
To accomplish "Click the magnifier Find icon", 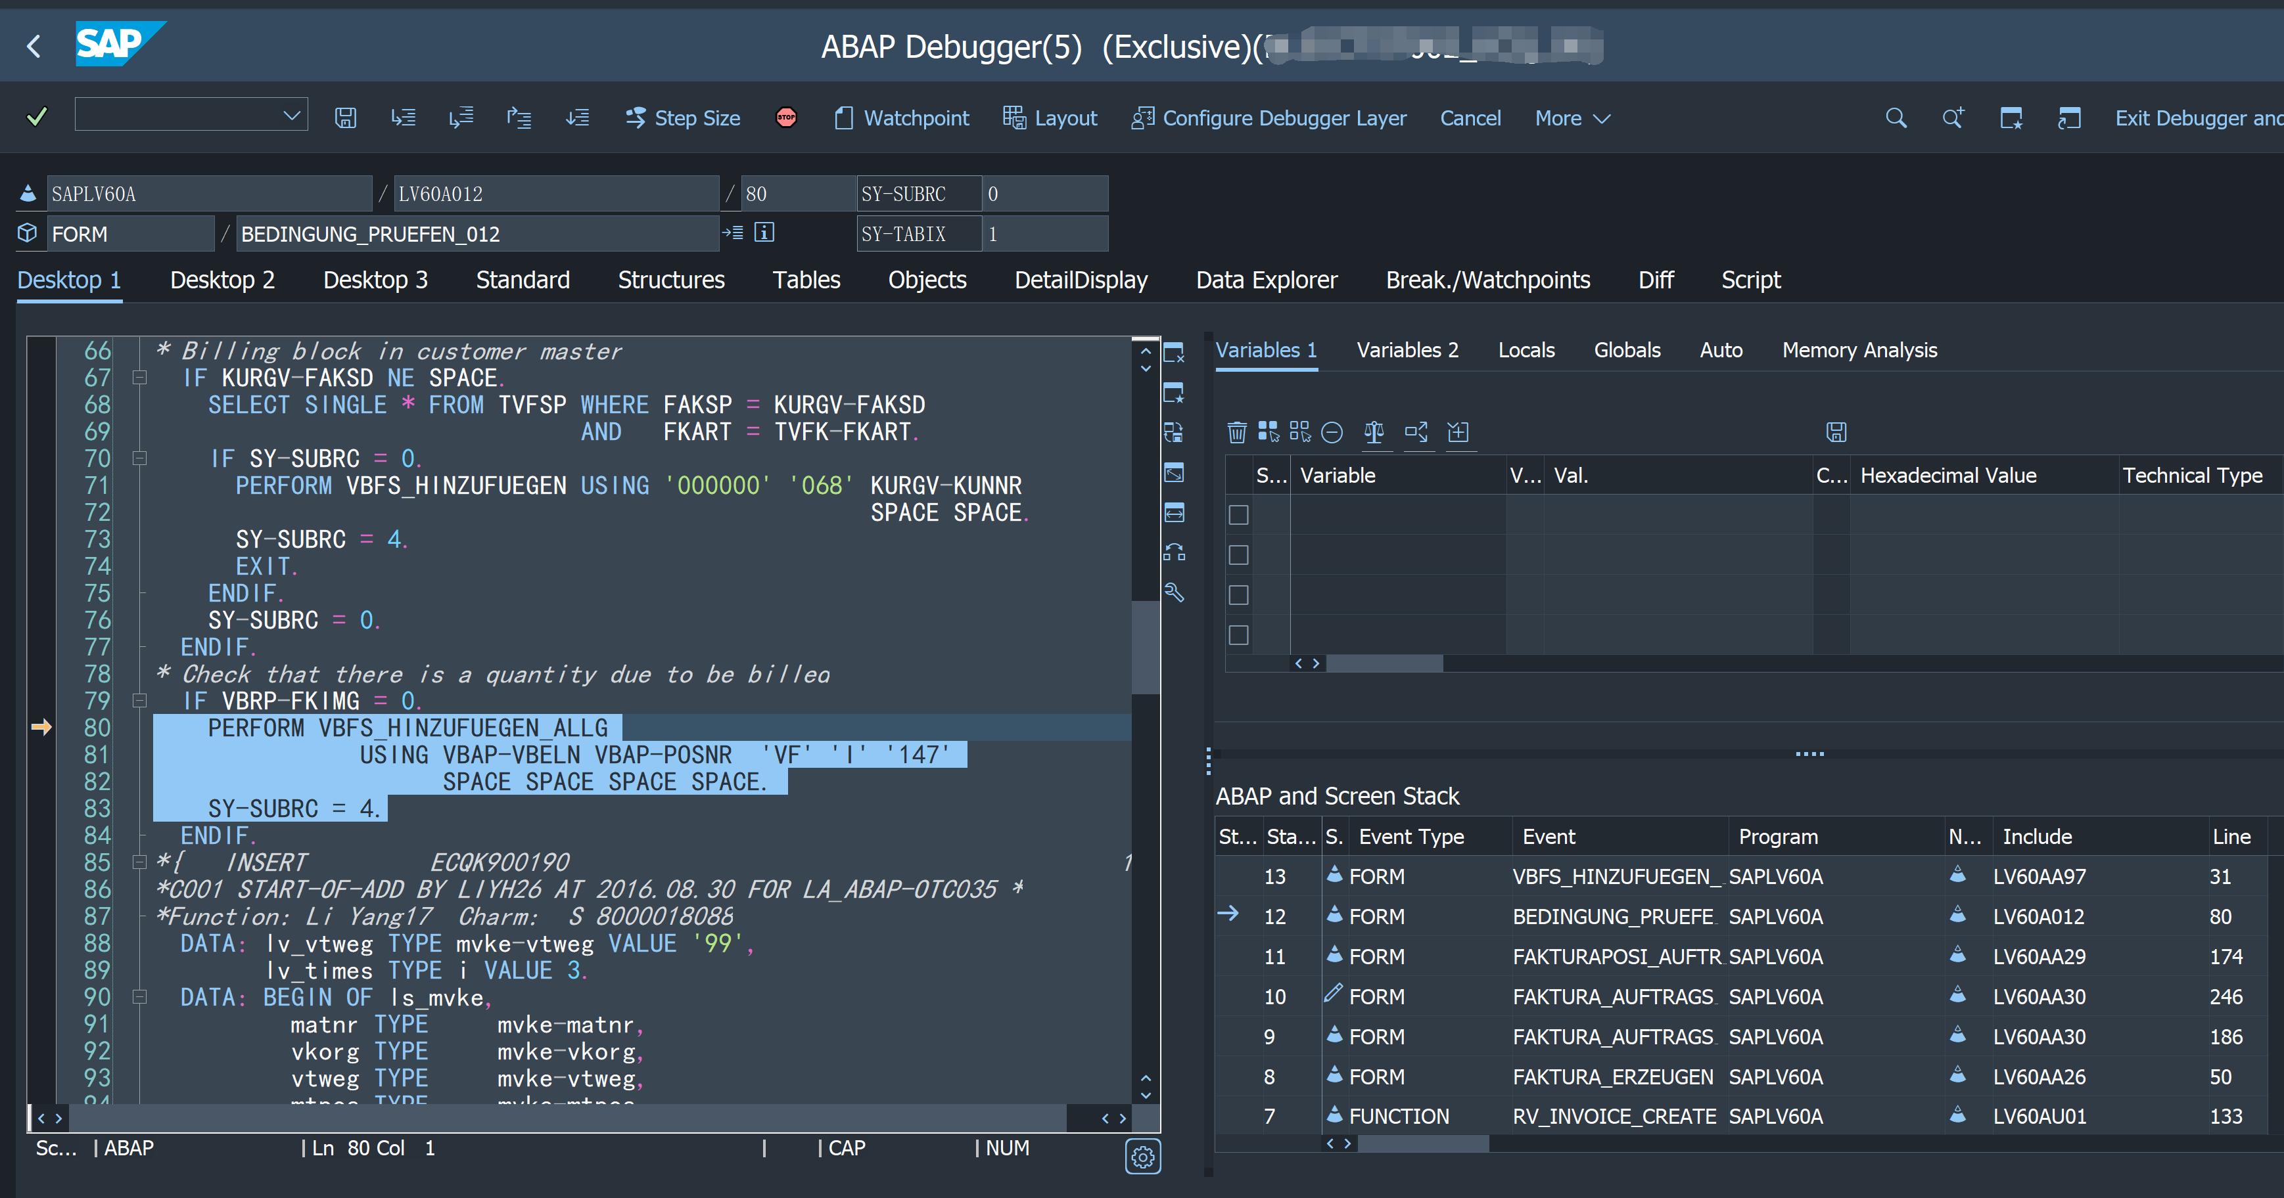I will [1896, 117].
